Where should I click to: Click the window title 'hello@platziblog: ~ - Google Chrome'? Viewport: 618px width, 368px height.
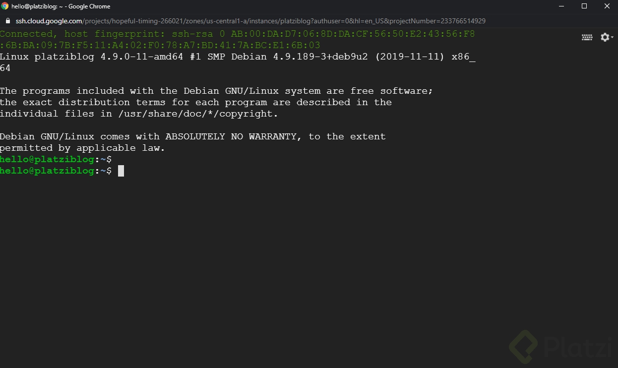click(x=61, y=6)
